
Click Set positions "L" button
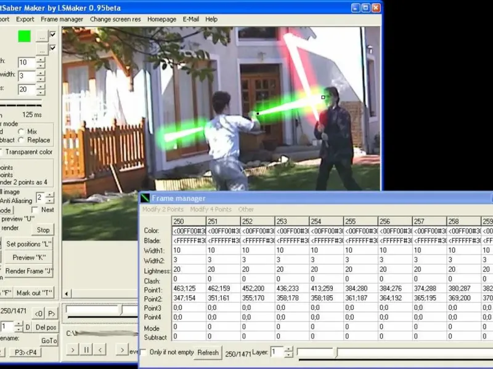click(29, 244)
